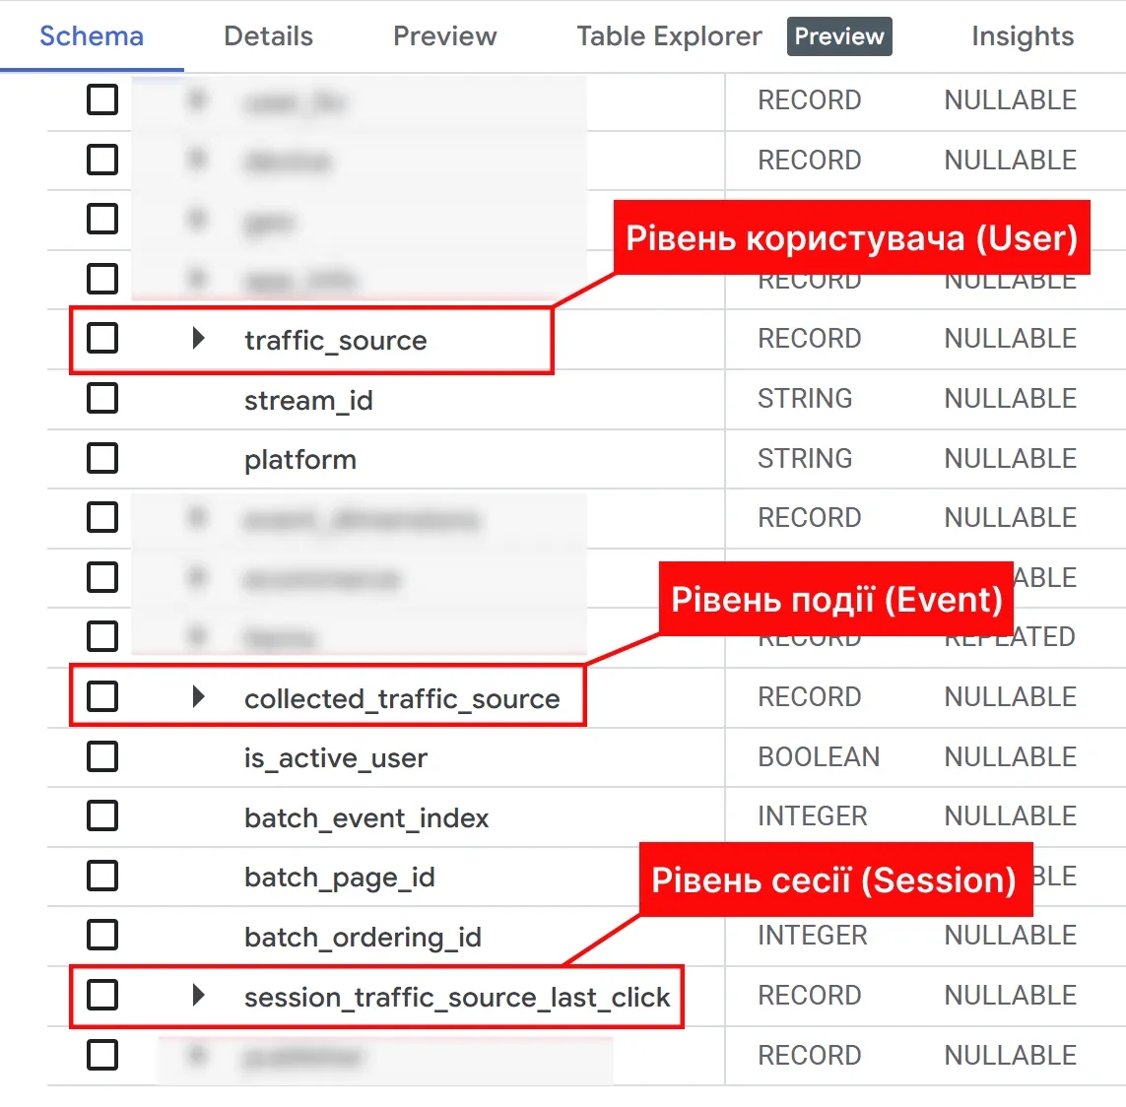The width and height of the screenshot is (1126, 1107).
Task: Check the stream_id field checkbox
Action: point(102,398)
